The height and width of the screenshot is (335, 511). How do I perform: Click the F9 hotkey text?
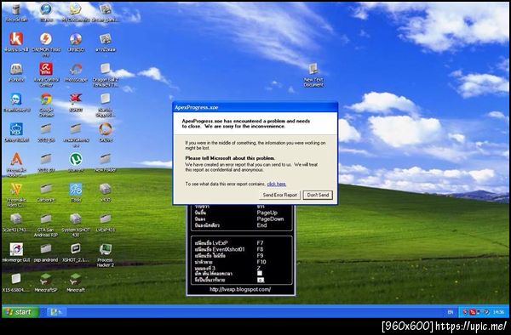point(260,256)
